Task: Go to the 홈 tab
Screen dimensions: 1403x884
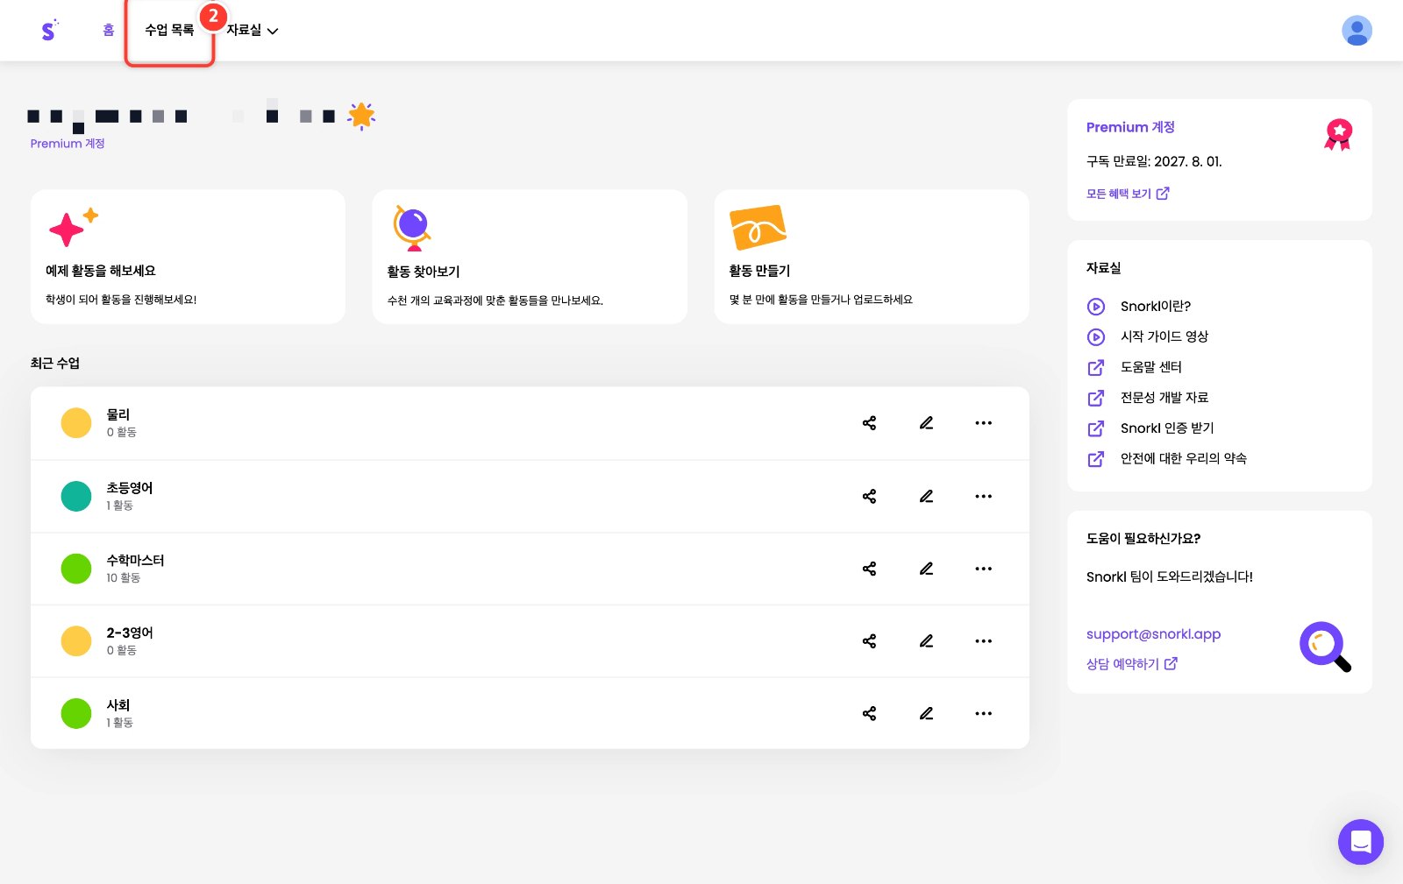Action: click(x=109, y=31)
